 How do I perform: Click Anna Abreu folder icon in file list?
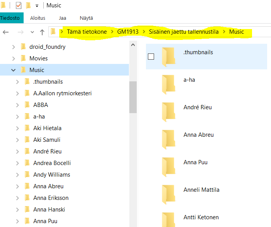[169, 139]
